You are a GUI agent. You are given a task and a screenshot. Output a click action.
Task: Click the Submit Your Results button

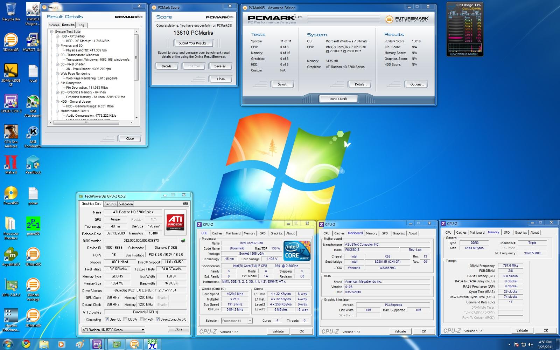click(194, 43)
